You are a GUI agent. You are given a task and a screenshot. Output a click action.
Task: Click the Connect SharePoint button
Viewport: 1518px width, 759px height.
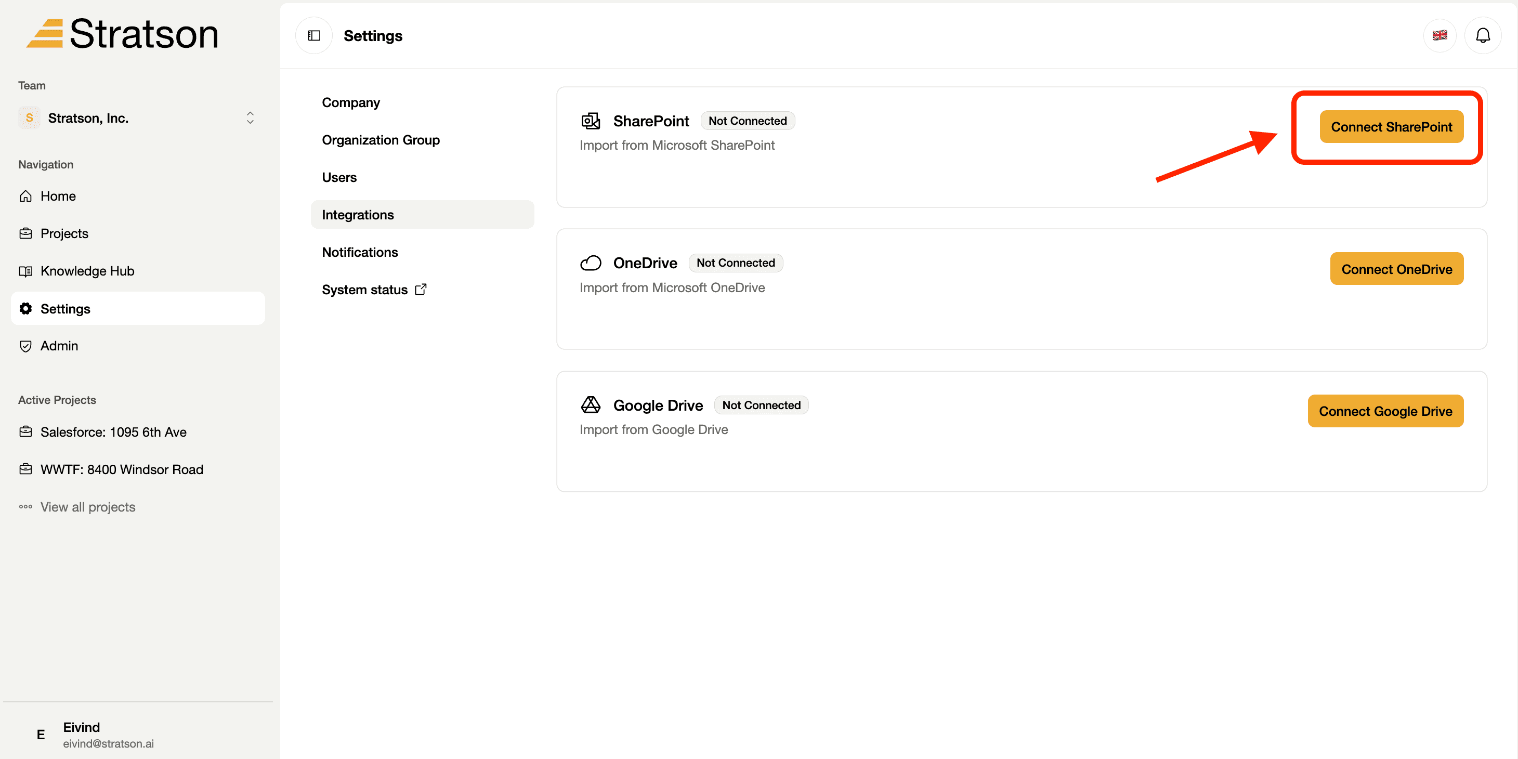tap(1391, 127)
